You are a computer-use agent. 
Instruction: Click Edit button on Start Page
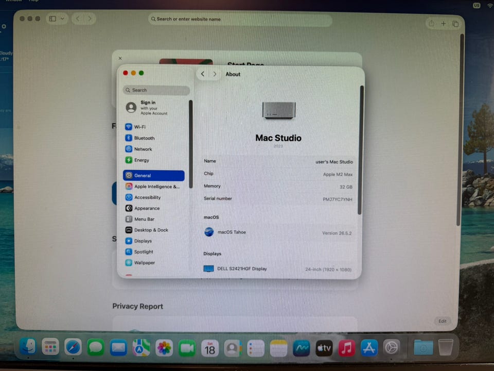tap(443, 321)
